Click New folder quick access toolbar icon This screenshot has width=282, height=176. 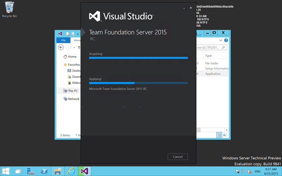click(x=73, y=34)
